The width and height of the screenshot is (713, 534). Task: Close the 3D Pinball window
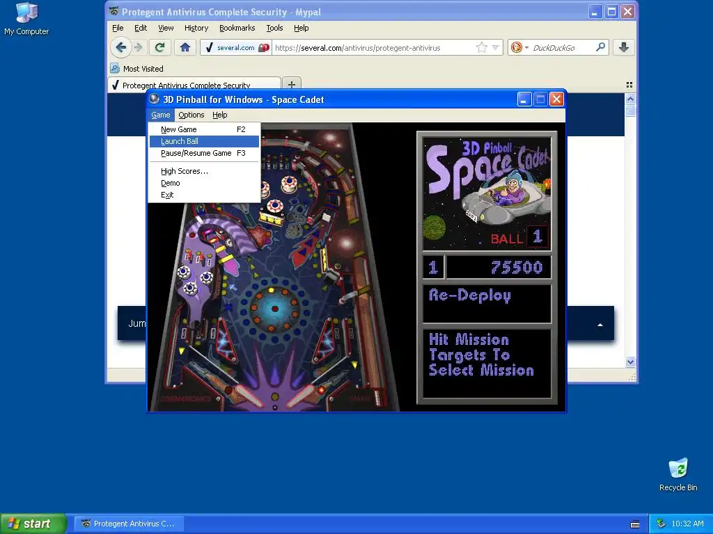pyautogui.click(x=556, y=99)
